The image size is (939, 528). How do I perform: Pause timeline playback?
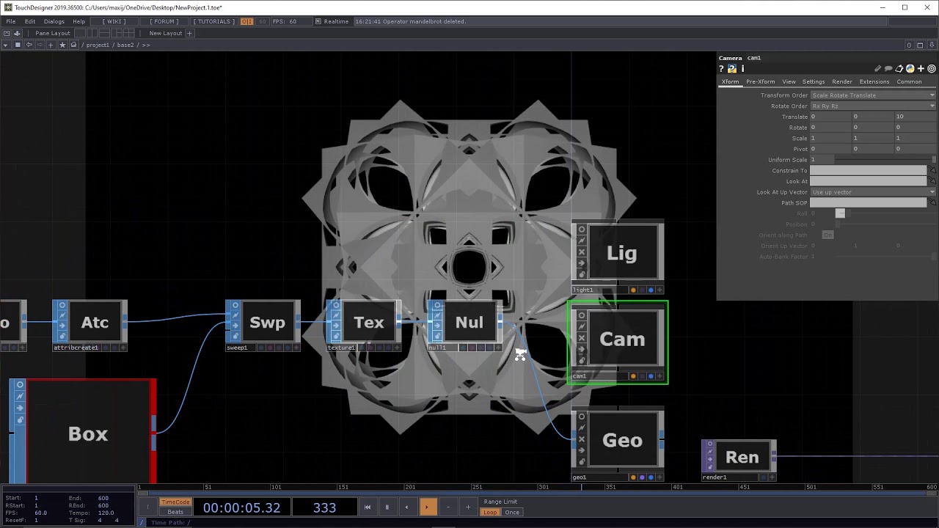(387, 507)
